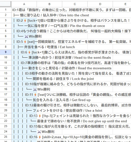Click cell beginning 'ID:4もつれ合う親指'
Viewport: 131px width, 142px height.
coord(72,31)
